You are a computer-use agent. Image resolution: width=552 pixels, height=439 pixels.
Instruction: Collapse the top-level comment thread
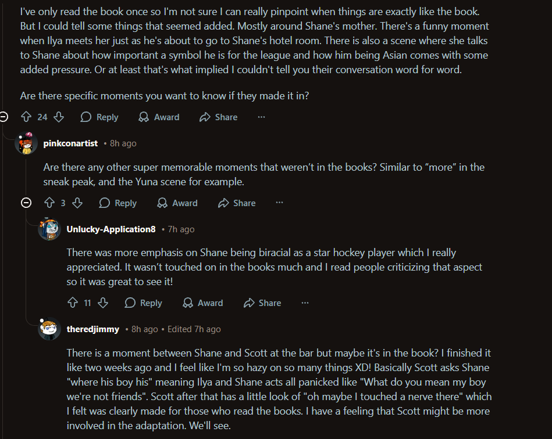(x=3, y=117)
